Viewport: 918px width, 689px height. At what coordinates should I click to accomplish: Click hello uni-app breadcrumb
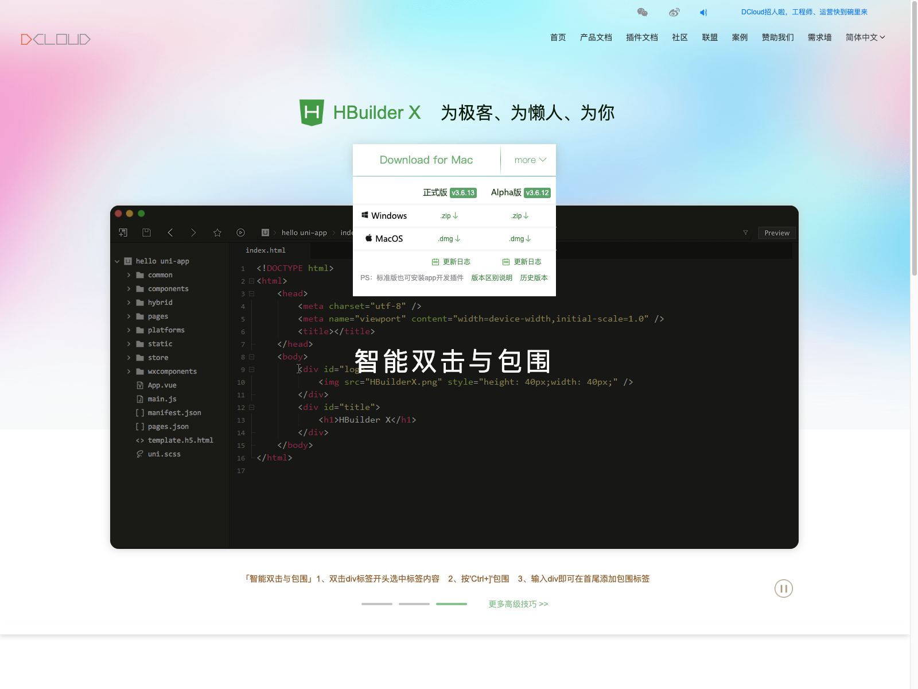pos(304,233)
